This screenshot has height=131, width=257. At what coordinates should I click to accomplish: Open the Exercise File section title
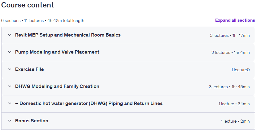[29, 69]
